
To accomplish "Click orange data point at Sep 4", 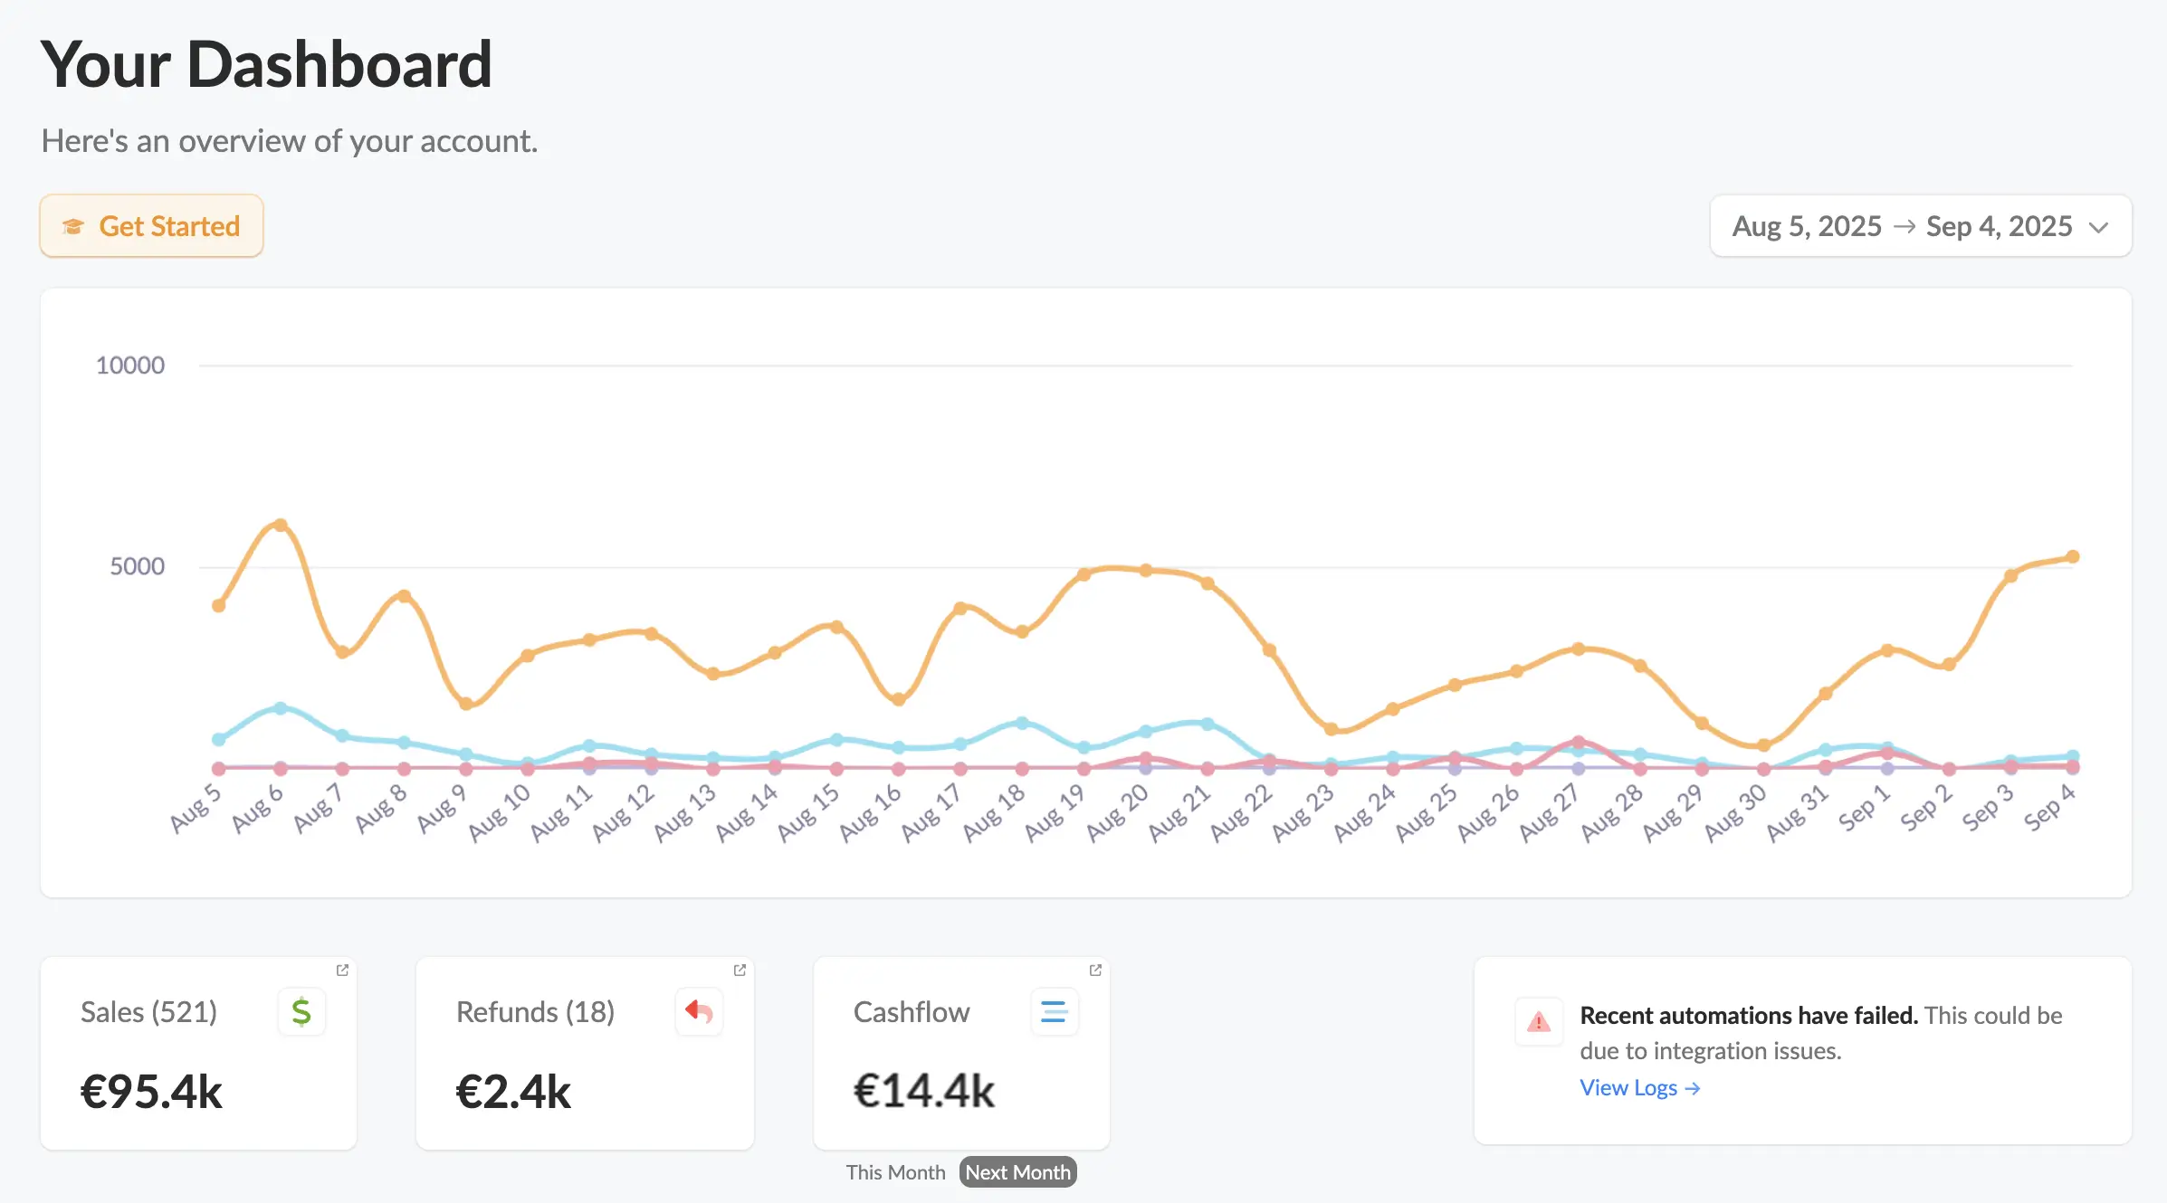I will (x=2072, y=557).
